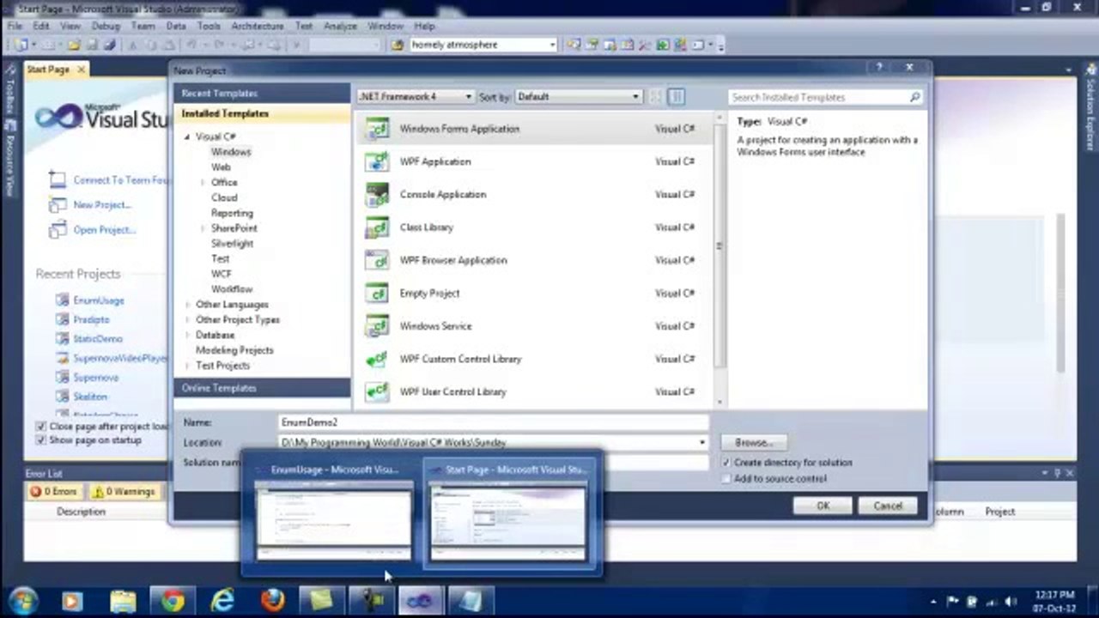This screenshot has width=1099, height=618.
Task: Open the EnumUsage recent project
Action: coord(99,301)
